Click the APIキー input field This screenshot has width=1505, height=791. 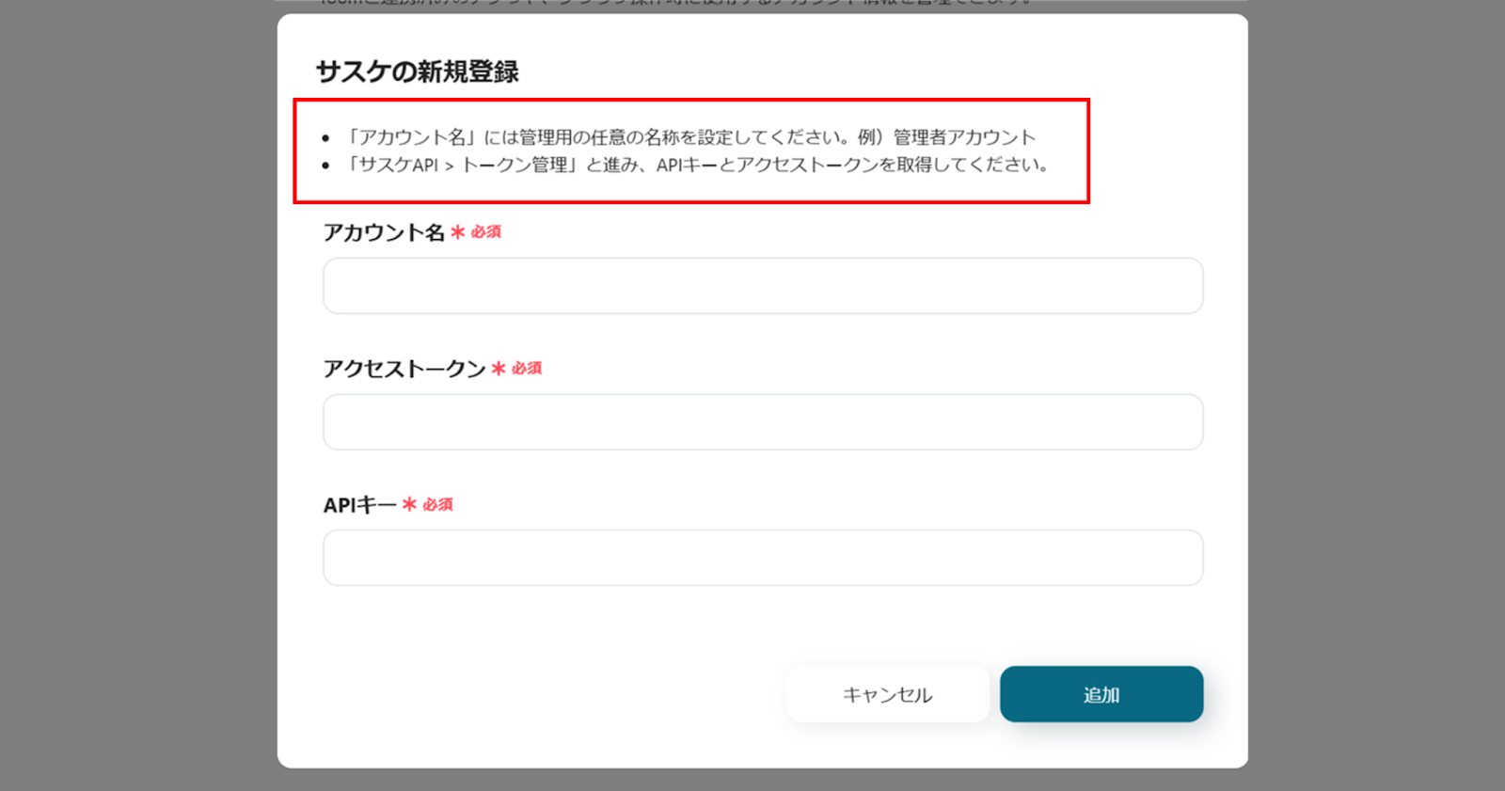pyautogui.click(x=763, y=558)
